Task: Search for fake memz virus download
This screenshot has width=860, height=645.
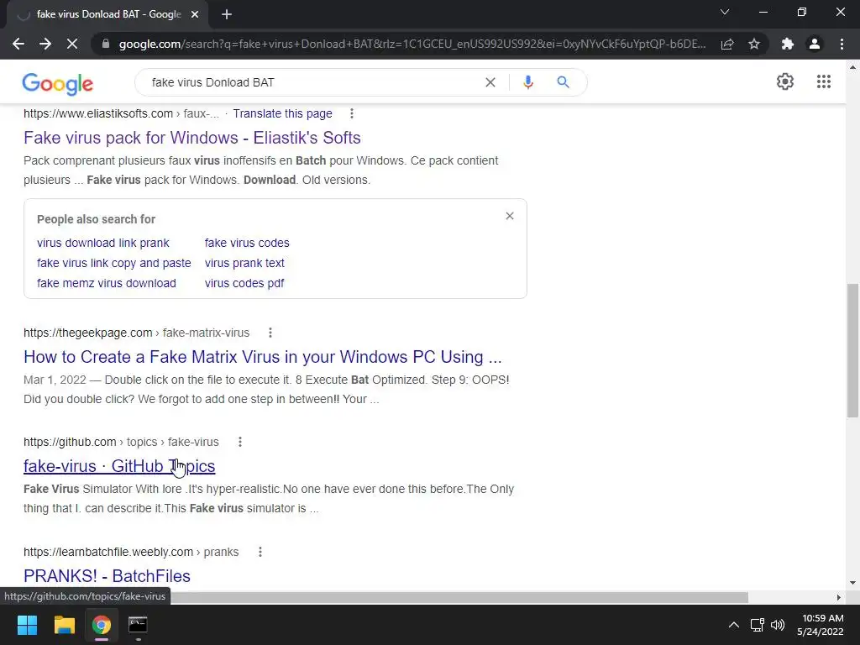Action: coord(107,284)
